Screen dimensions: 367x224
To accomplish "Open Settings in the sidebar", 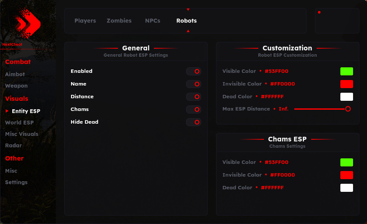I will click(16, 183).
